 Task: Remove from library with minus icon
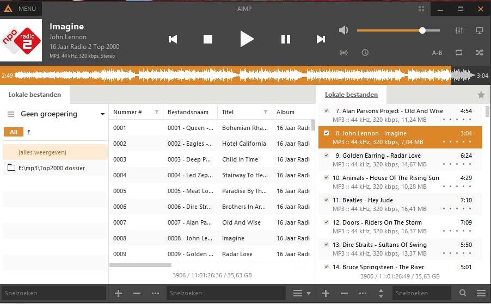(137, 293)
